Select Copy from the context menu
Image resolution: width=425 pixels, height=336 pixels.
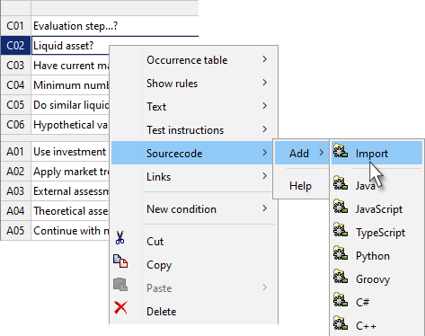pos(194,264)
